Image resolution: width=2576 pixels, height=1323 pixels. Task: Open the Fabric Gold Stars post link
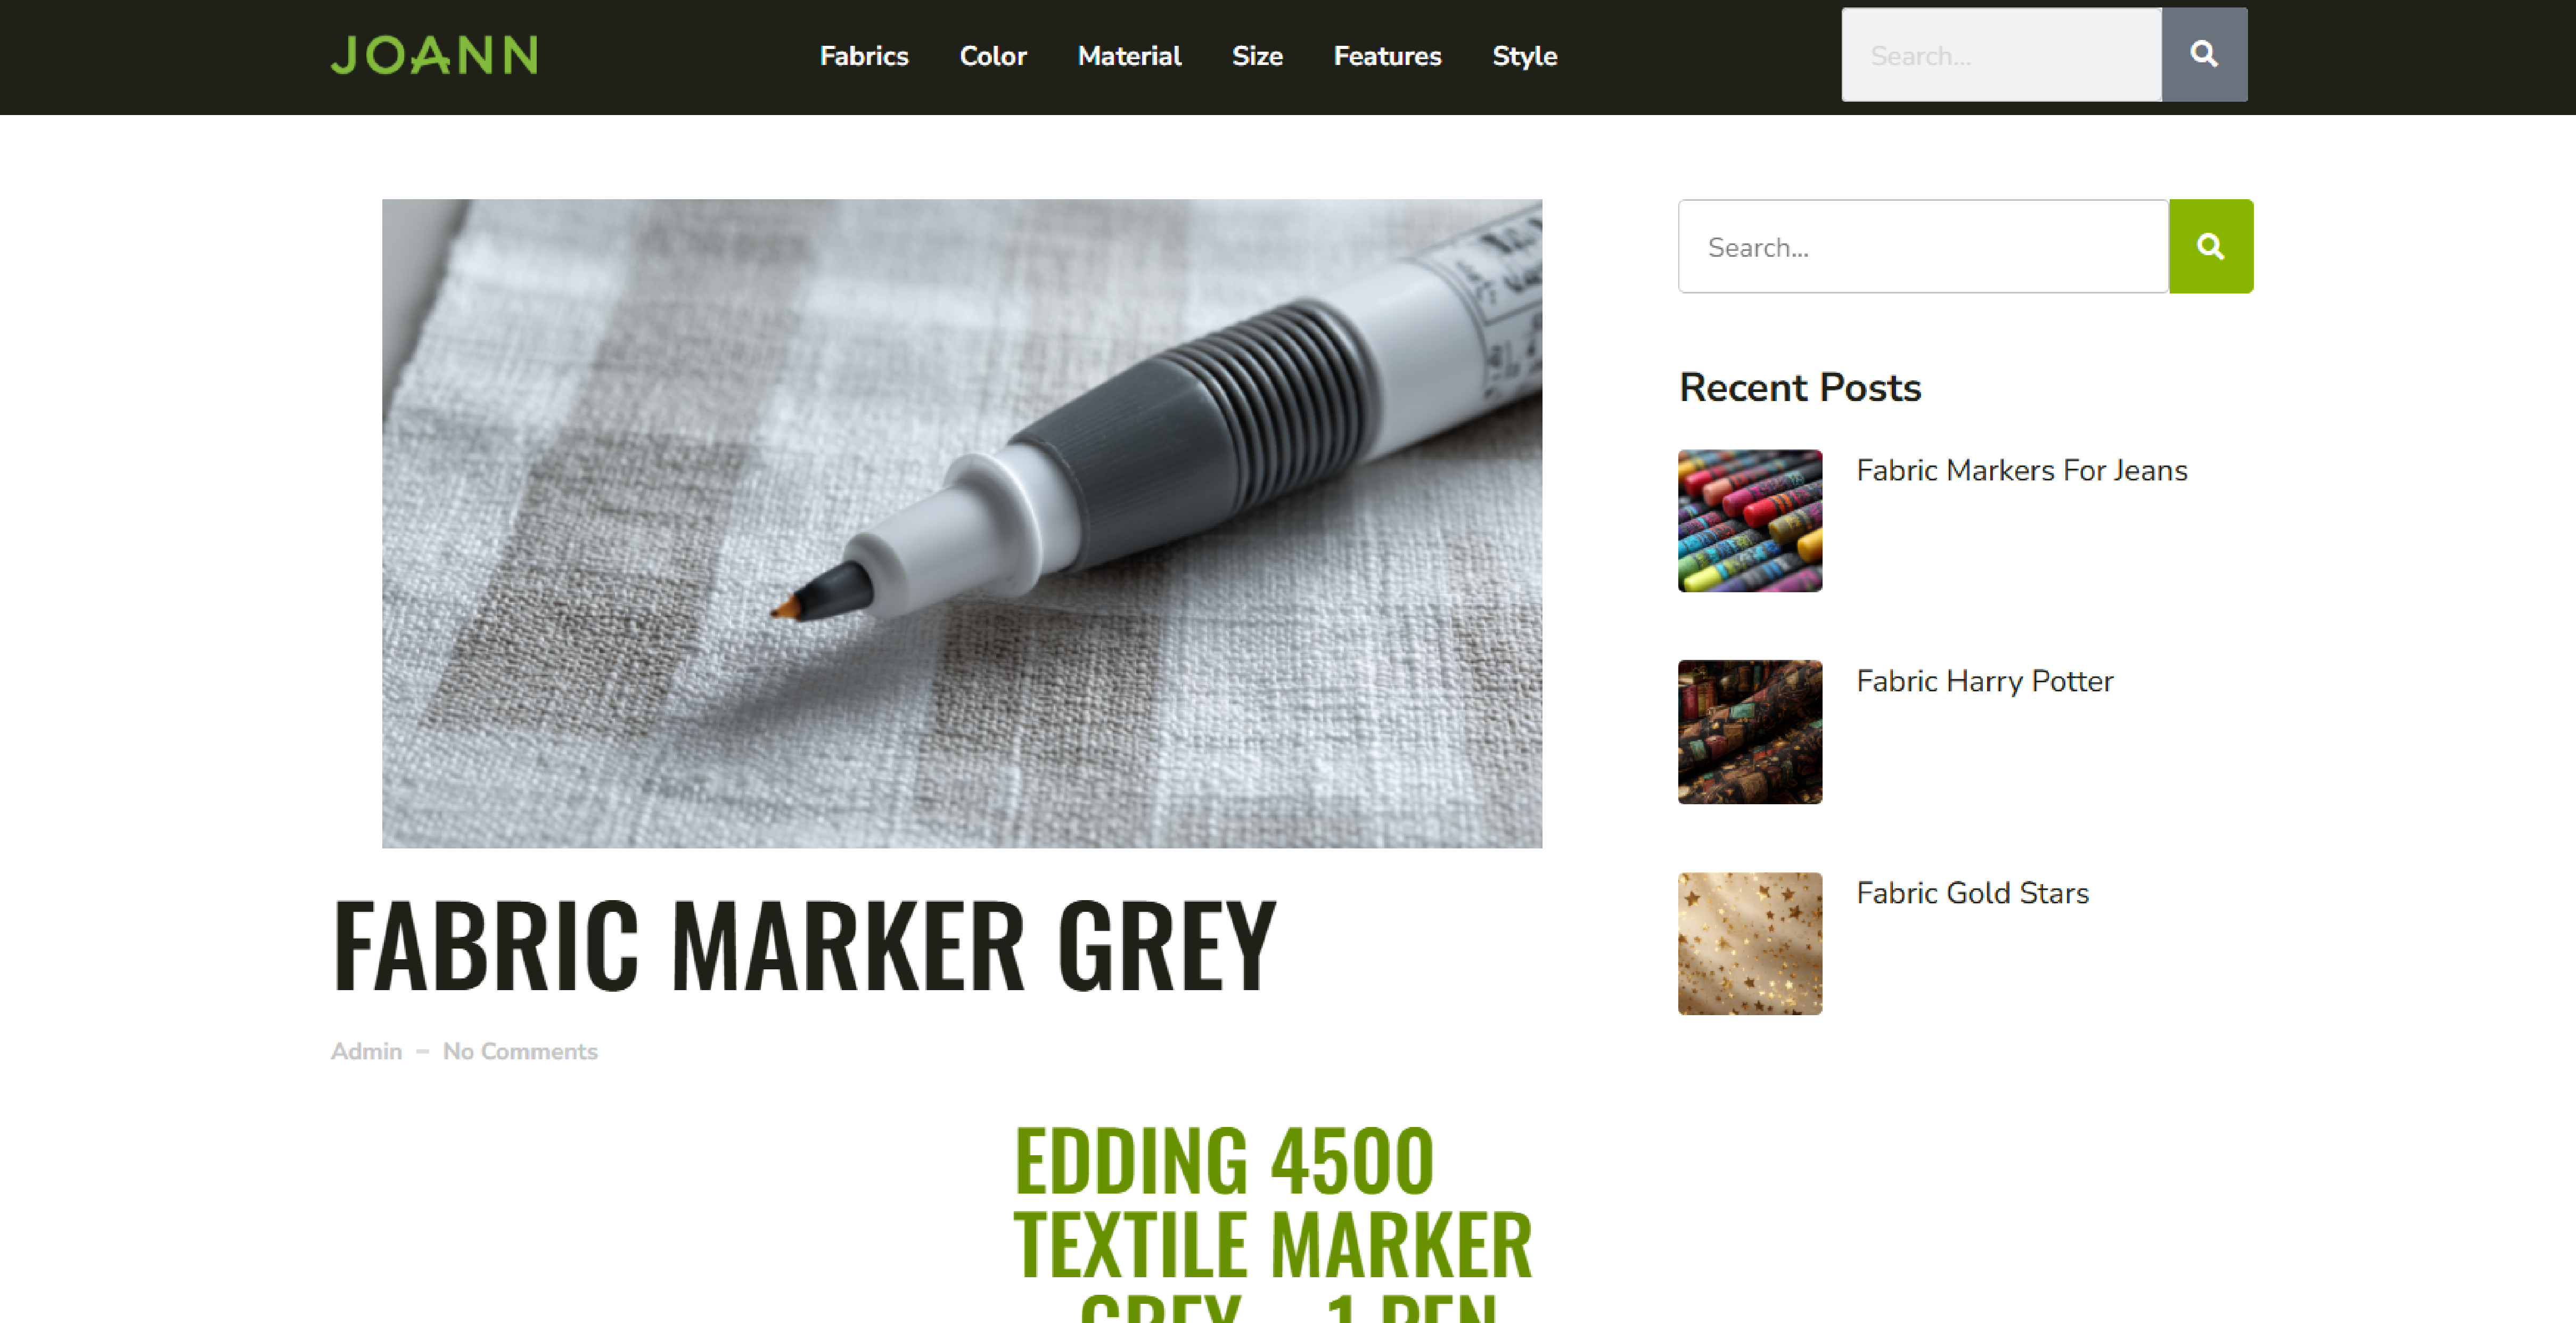tap(1972, 893)
